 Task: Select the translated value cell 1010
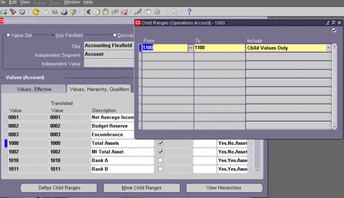70,160
